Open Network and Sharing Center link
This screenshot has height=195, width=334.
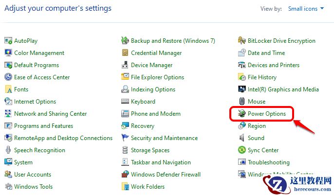click(x=50, y=114)
